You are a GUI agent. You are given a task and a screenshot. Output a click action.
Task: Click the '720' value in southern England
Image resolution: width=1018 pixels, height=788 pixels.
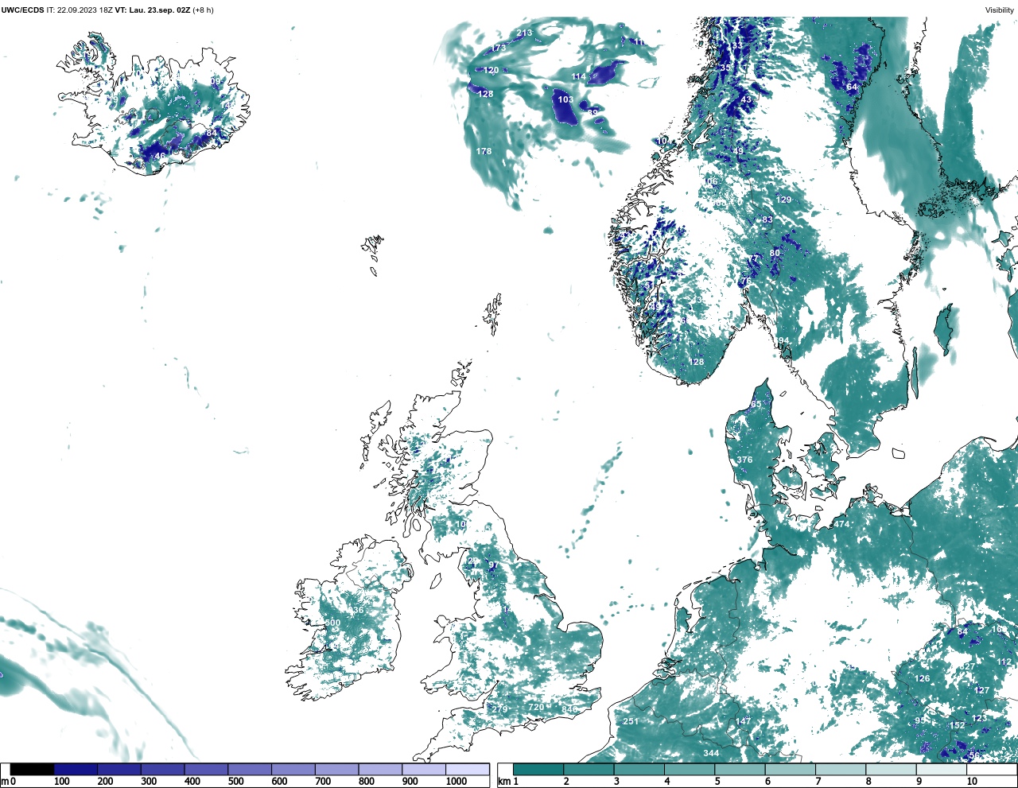[x=536, y=708]
